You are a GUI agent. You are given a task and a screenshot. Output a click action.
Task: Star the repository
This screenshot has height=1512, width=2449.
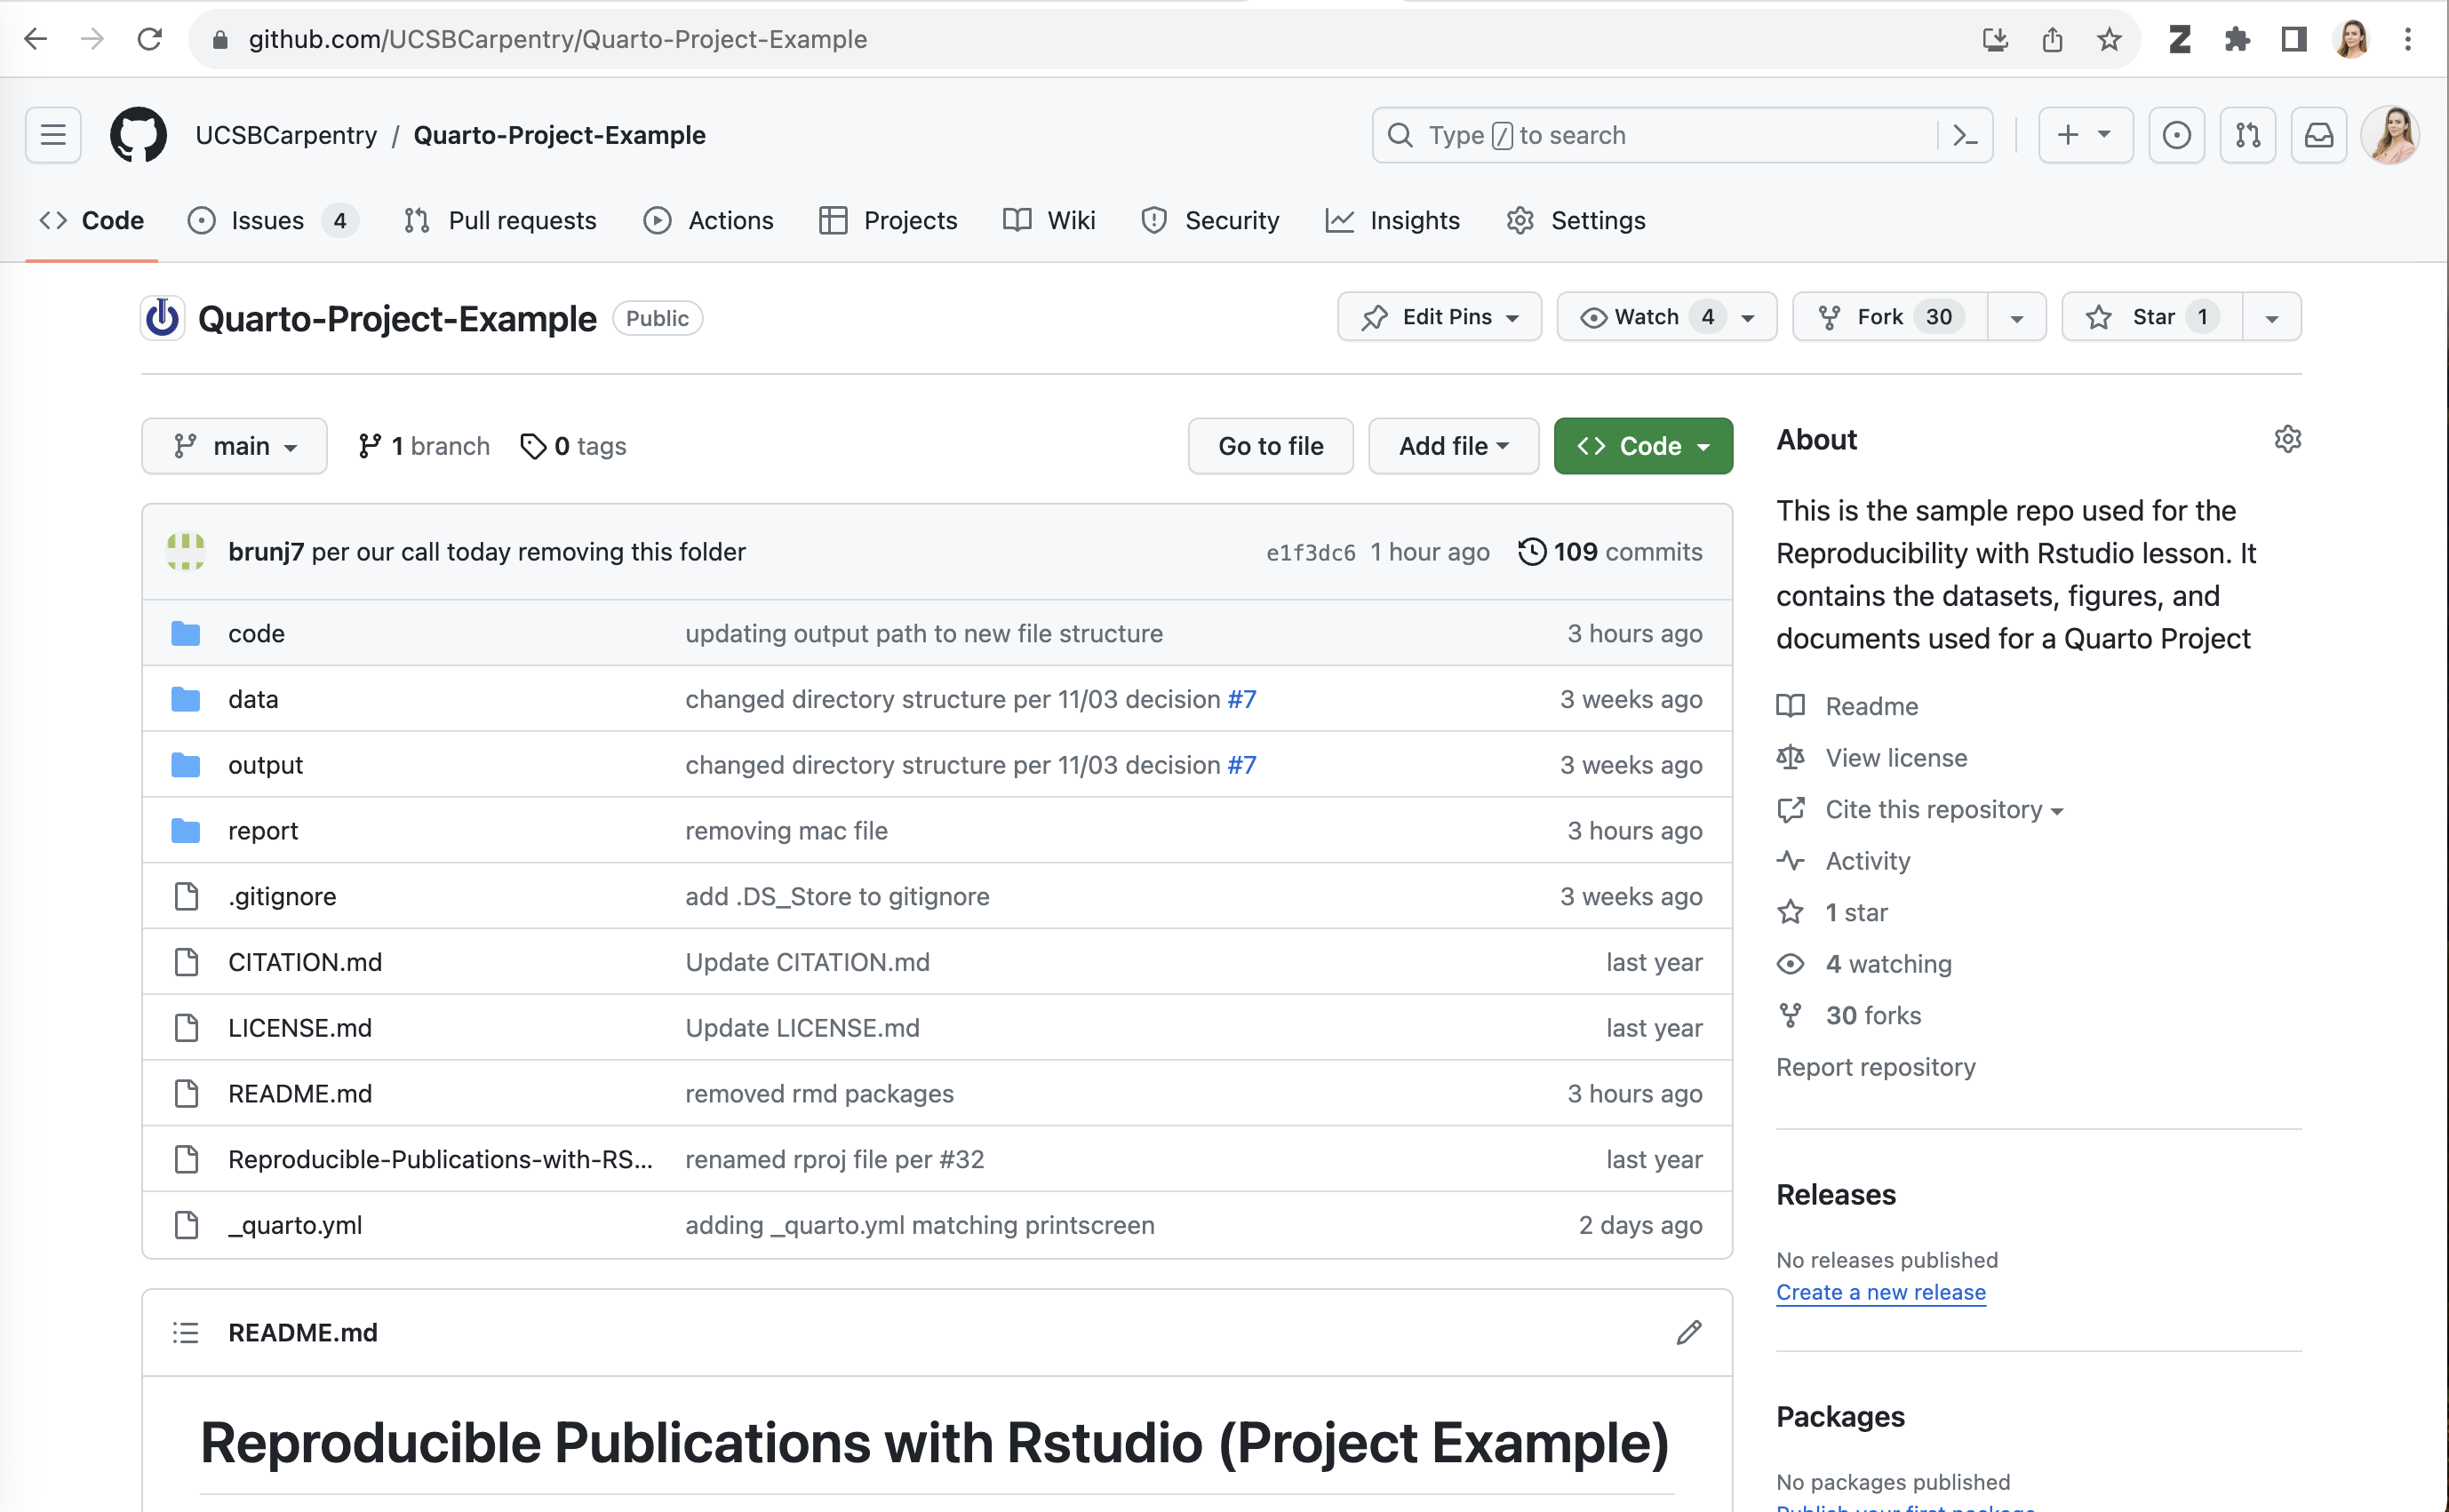point(2152,317)
